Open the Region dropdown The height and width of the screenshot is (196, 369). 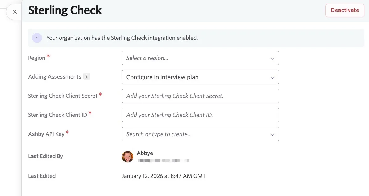[x=200, y=58]
